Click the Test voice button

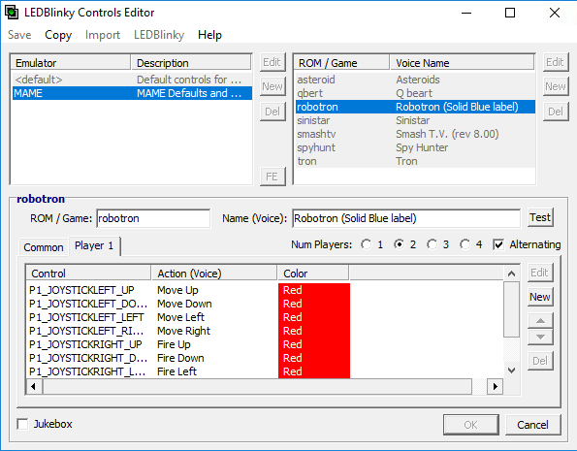tap(540, 217)
